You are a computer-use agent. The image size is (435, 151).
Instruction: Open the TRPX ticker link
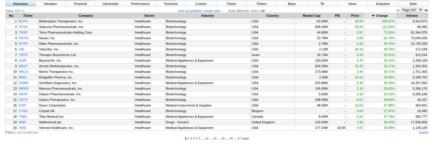(x=23, y=55)
